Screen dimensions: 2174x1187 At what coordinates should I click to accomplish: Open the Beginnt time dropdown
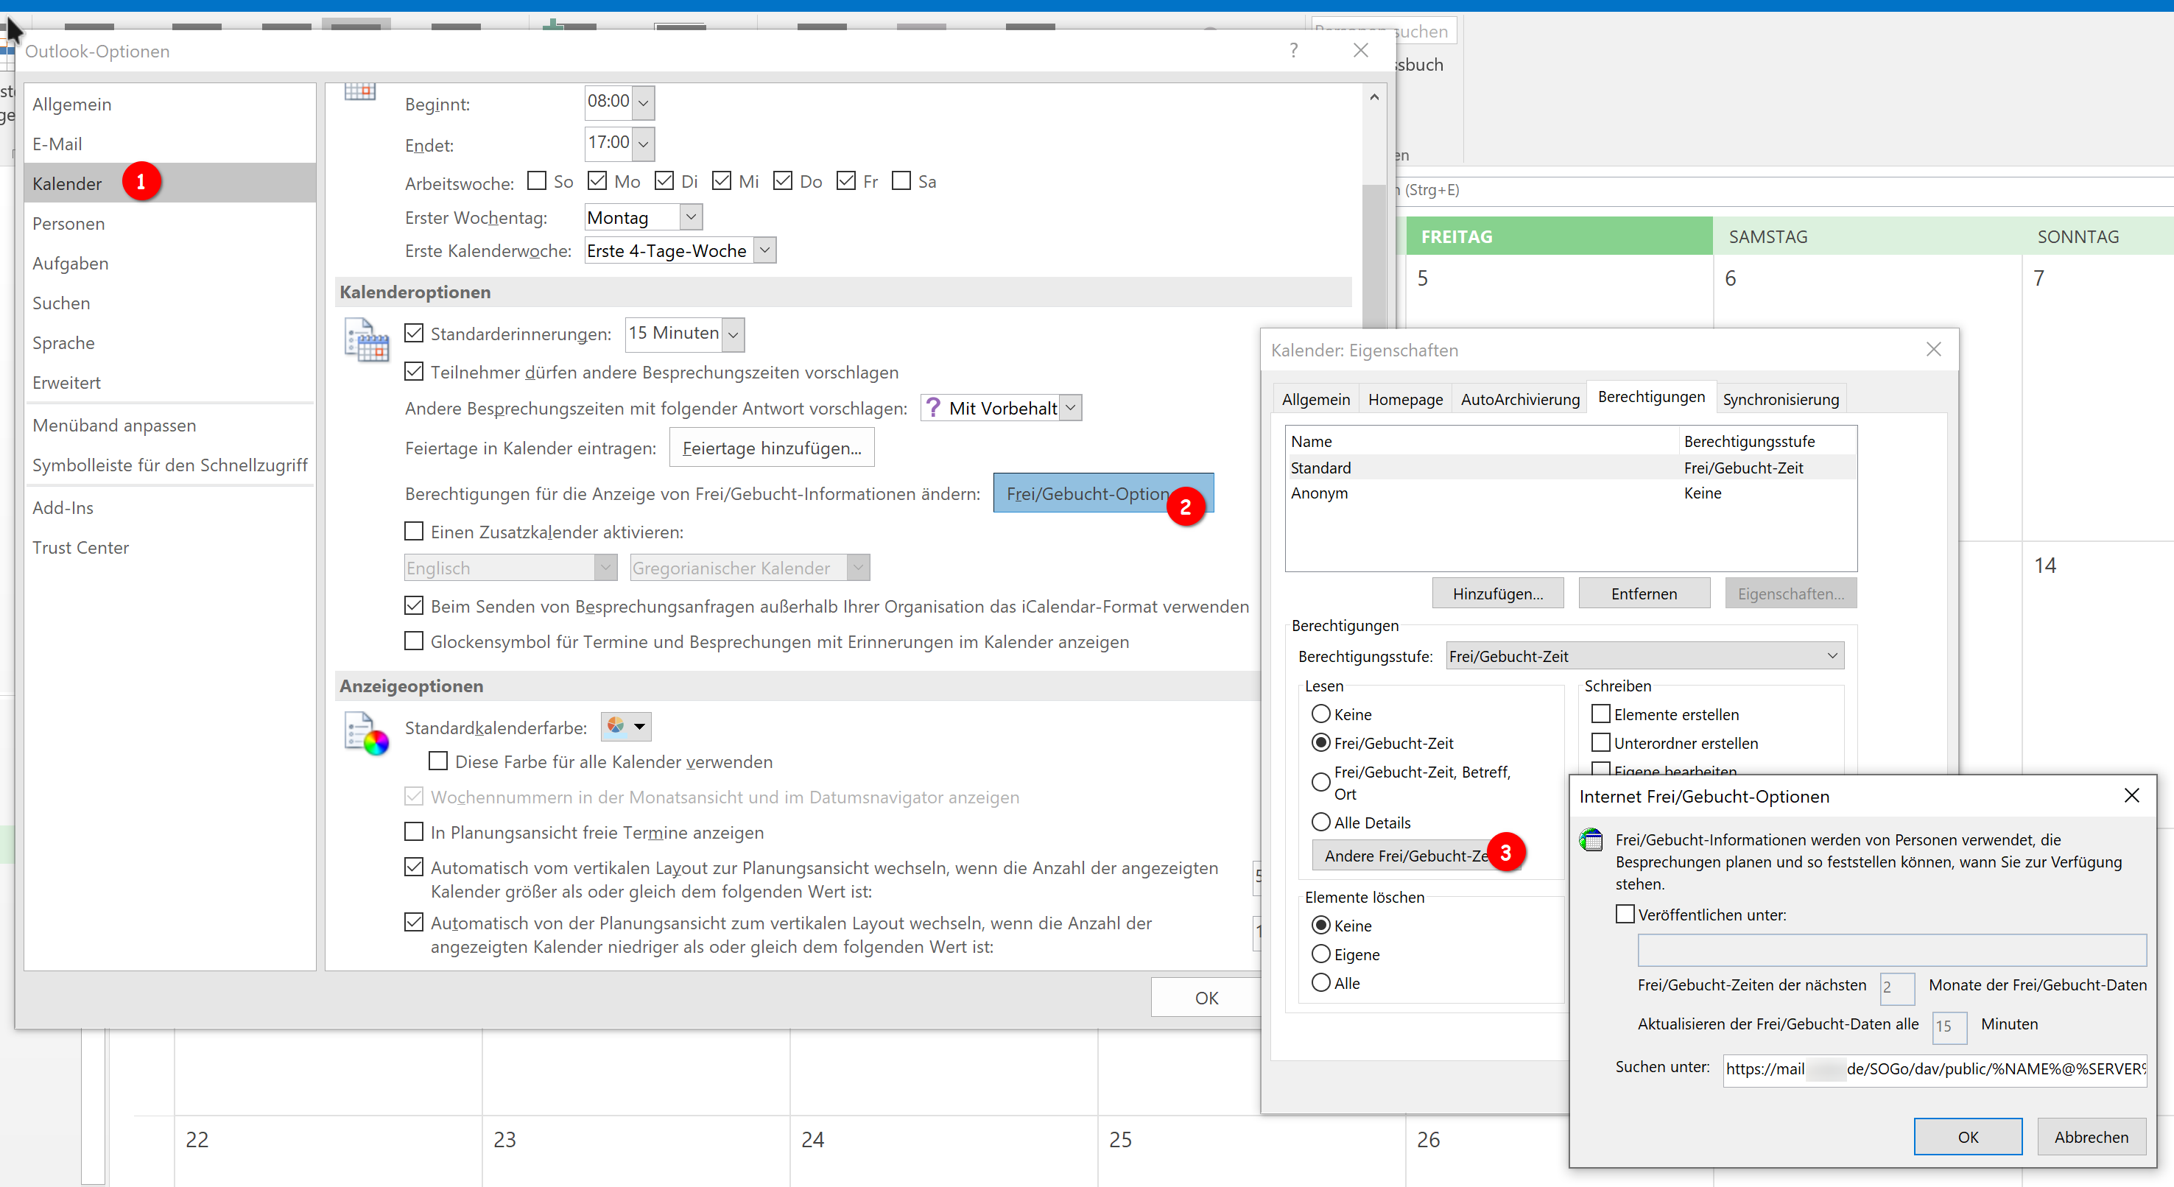coord(643,102)
